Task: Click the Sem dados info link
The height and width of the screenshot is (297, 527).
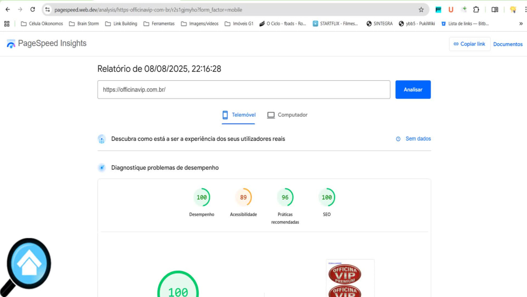Action: (413, 139)
